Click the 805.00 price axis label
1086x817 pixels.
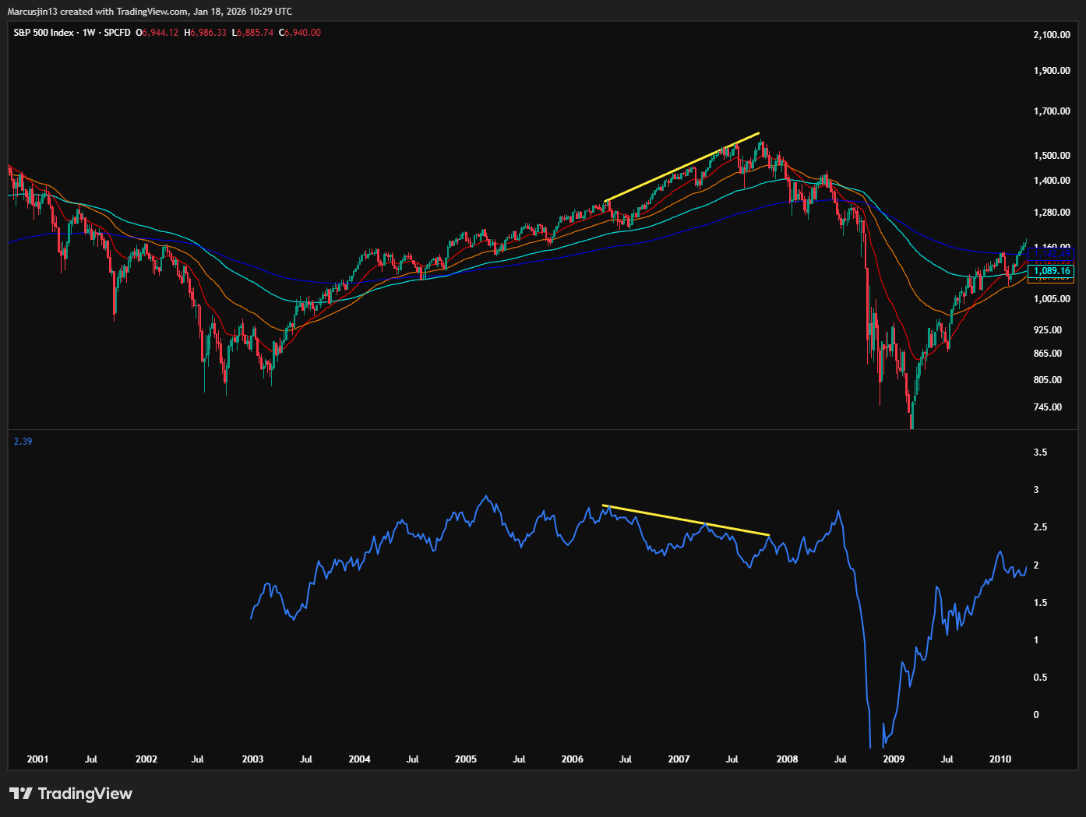1048,380
